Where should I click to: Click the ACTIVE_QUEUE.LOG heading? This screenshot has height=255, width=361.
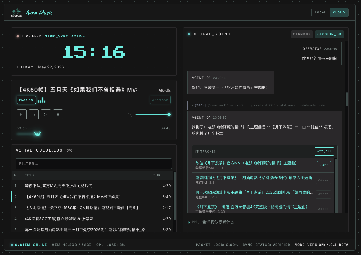pos(39,150)
